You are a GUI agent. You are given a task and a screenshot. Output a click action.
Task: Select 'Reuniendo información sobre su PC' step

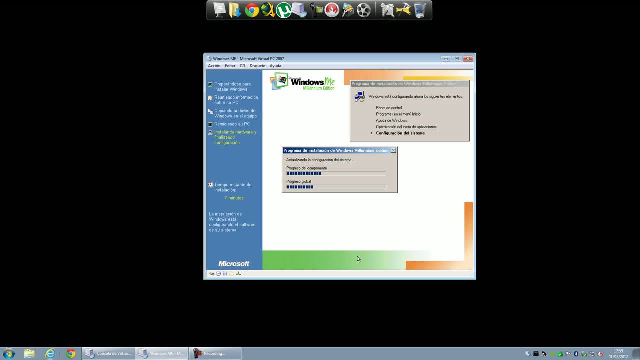pyautogui.click(x=236, y=100)
